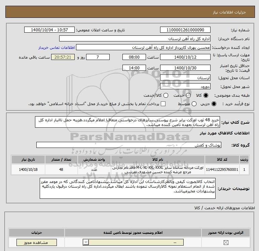Image resolution: width=259 pixels, height=251 pixels.
Task: Click the need date cell 1400/10/18
Action: [x=28, y=169]
